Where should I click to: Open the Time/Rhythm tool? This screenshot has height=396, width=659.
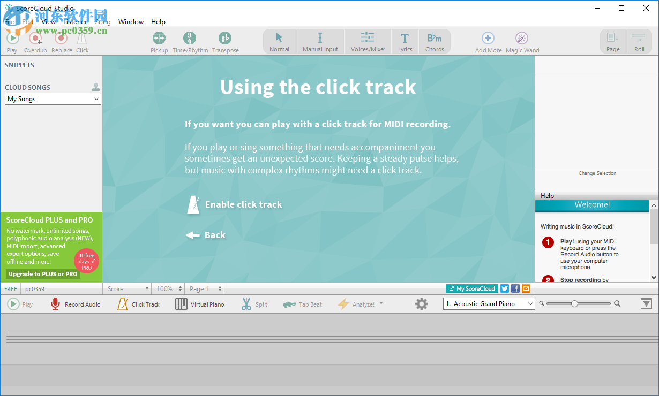pos(190,42)
